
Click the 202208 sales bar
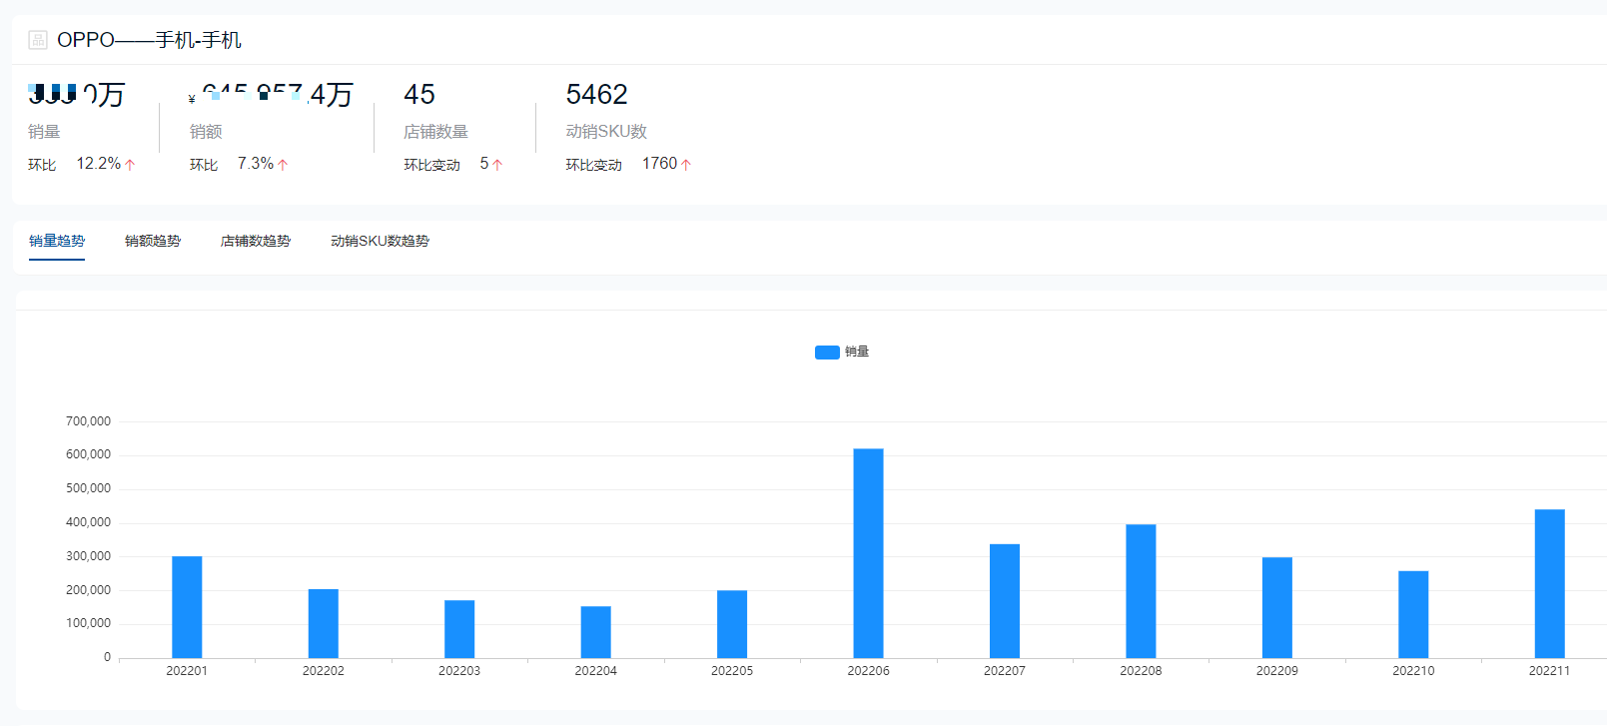tap(1141, 590)
